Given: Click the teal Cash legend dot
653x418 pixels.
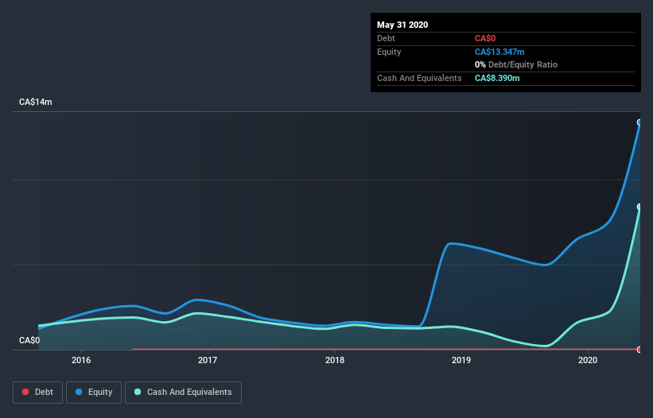Looking at the screenshot, I should (x=138, y=392).
